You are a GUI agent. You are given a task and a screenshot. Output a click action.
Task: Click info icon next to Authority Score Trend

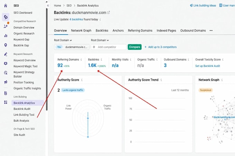click(x=161, y=80)
